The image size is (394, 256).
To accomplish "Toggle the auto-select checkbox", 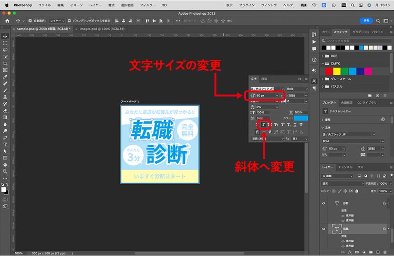I will click(x=30, y=21).
